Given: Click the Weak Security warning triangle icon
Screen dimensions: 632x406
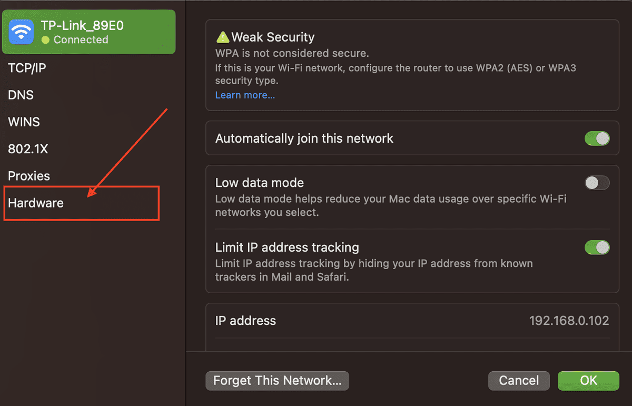Looking at the screenshot, I should pos(222,37).
